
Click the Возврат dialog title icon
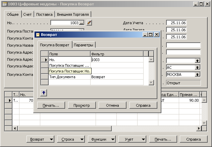pyautogui.click(x=38, y=35)
